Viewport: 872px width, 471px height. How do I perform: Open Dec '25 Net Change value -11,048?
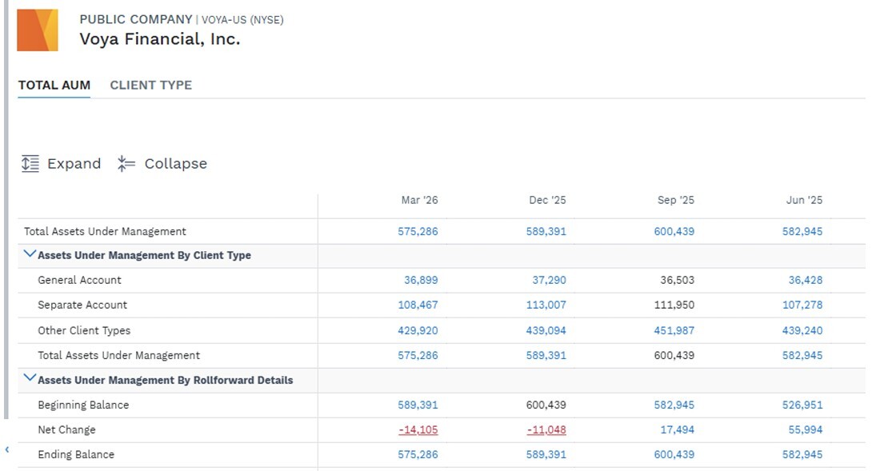[x=546, y=430]
